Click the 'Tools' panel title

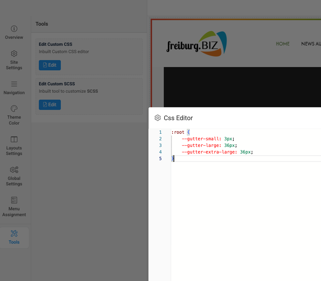point(42,24)
